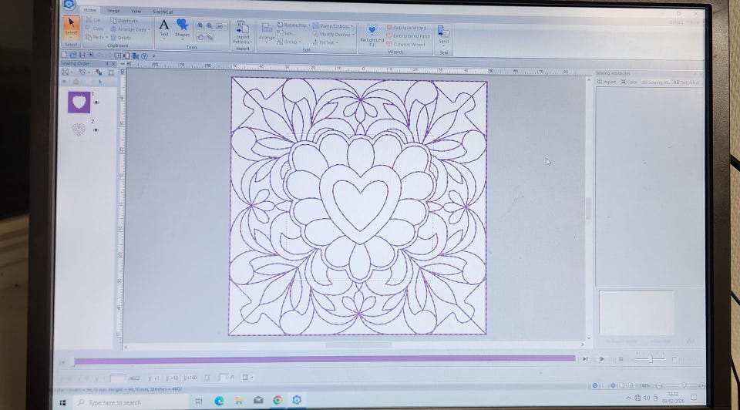Switch to the Home ribbon tab
Viewport: 740px width, 410px height.
point(89,10)
